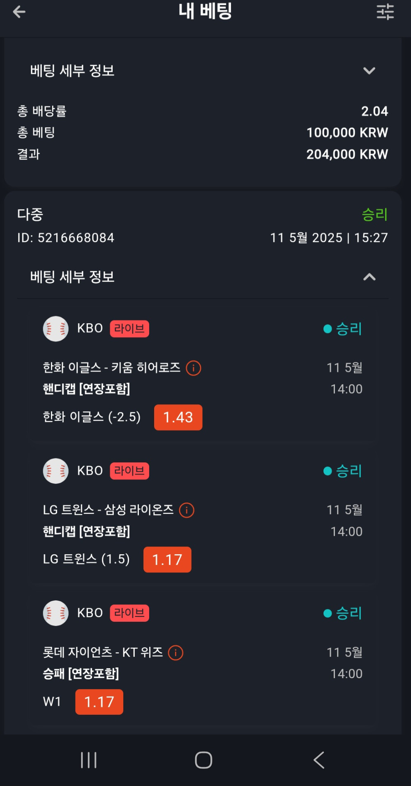This screenshot has width=411, height=786.
Task: Tap the 라이브 tag on third bet
Action: (129, 613)
